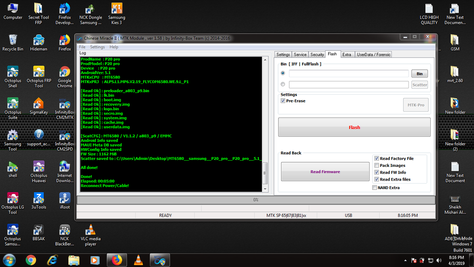Screen dimensions: 474x267
Task: Open the Settings menu
Action: [x=97, y=47]
